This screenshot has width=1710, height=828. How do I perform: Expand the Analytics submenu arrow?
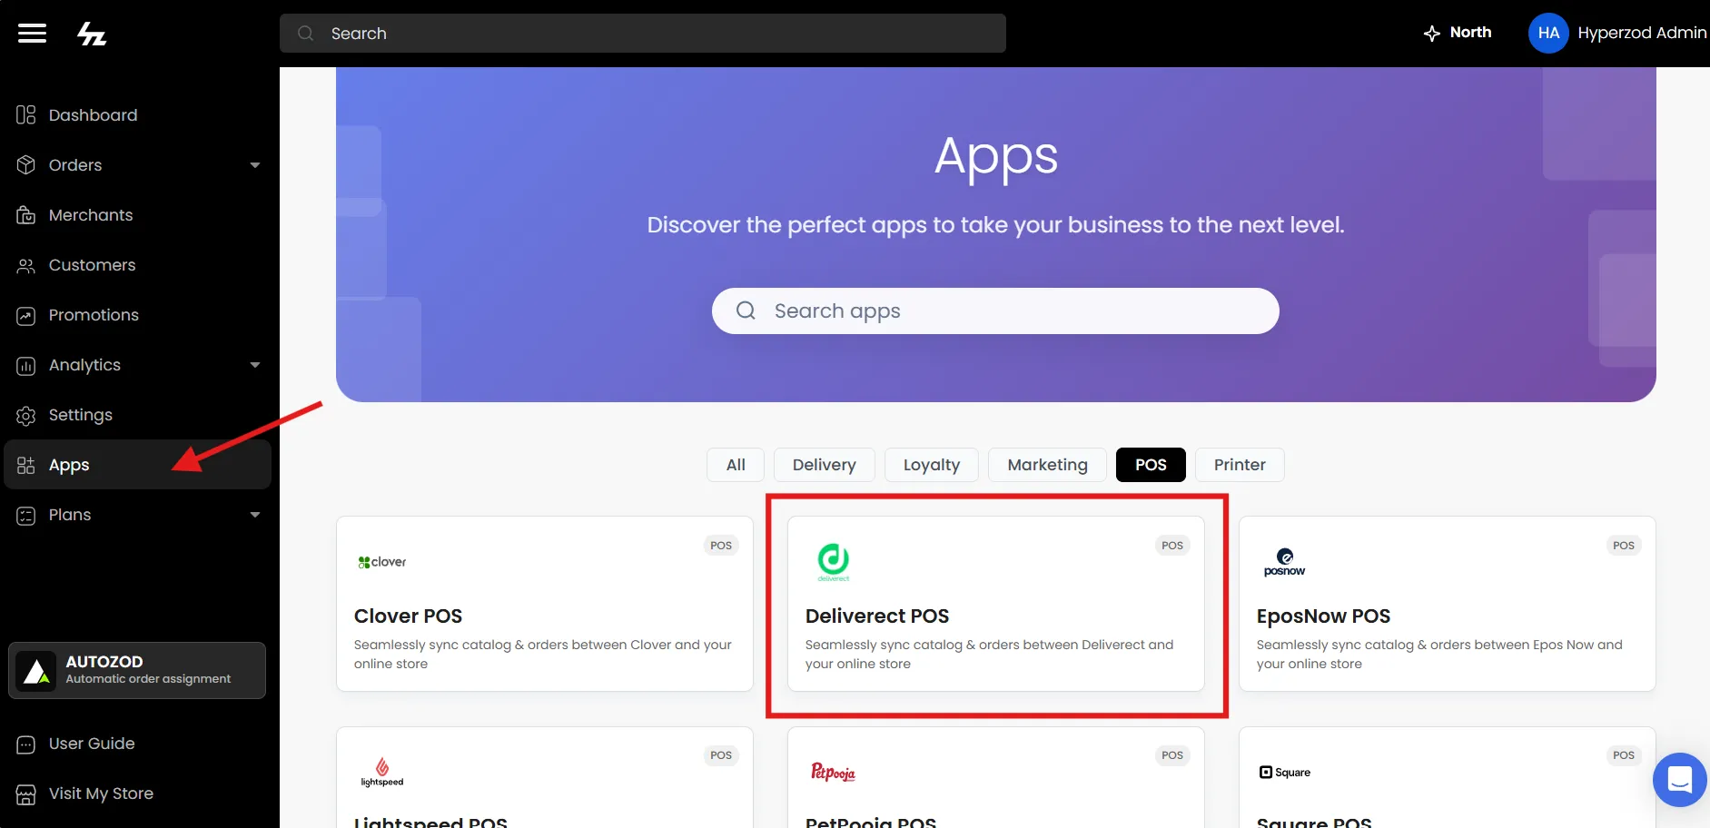pos(255,365)
